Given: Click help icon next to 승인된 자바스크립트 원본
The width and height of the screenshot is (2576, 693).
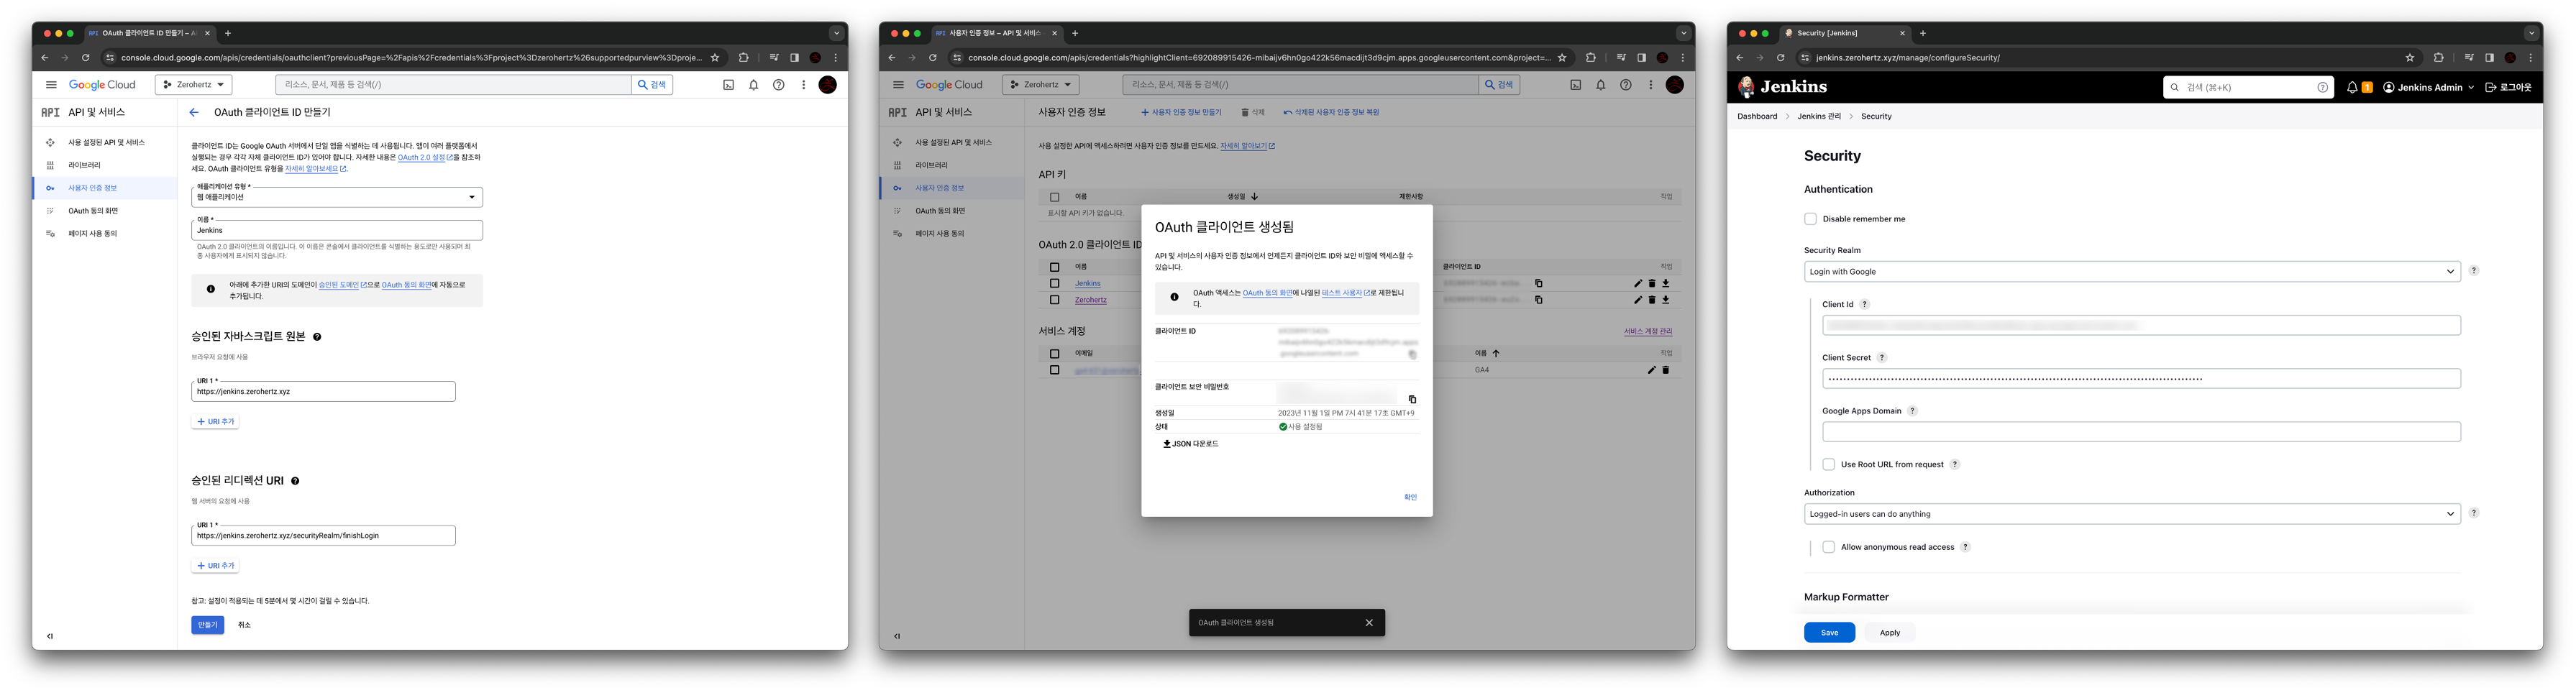Looking at the screenshot, I should coord(317,337).
